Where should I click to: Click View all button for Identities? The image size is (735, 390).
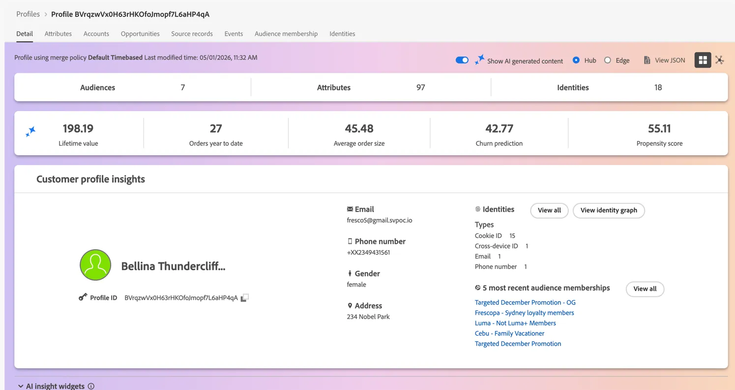tap(549, 210)
